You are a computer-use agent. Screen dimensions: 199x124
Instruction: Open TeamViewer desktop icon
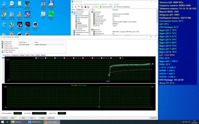point(12,5)
